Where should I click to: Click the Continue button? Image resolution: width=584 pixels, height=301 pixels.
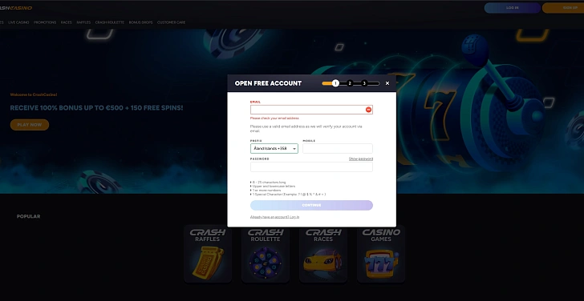(311, 205)
